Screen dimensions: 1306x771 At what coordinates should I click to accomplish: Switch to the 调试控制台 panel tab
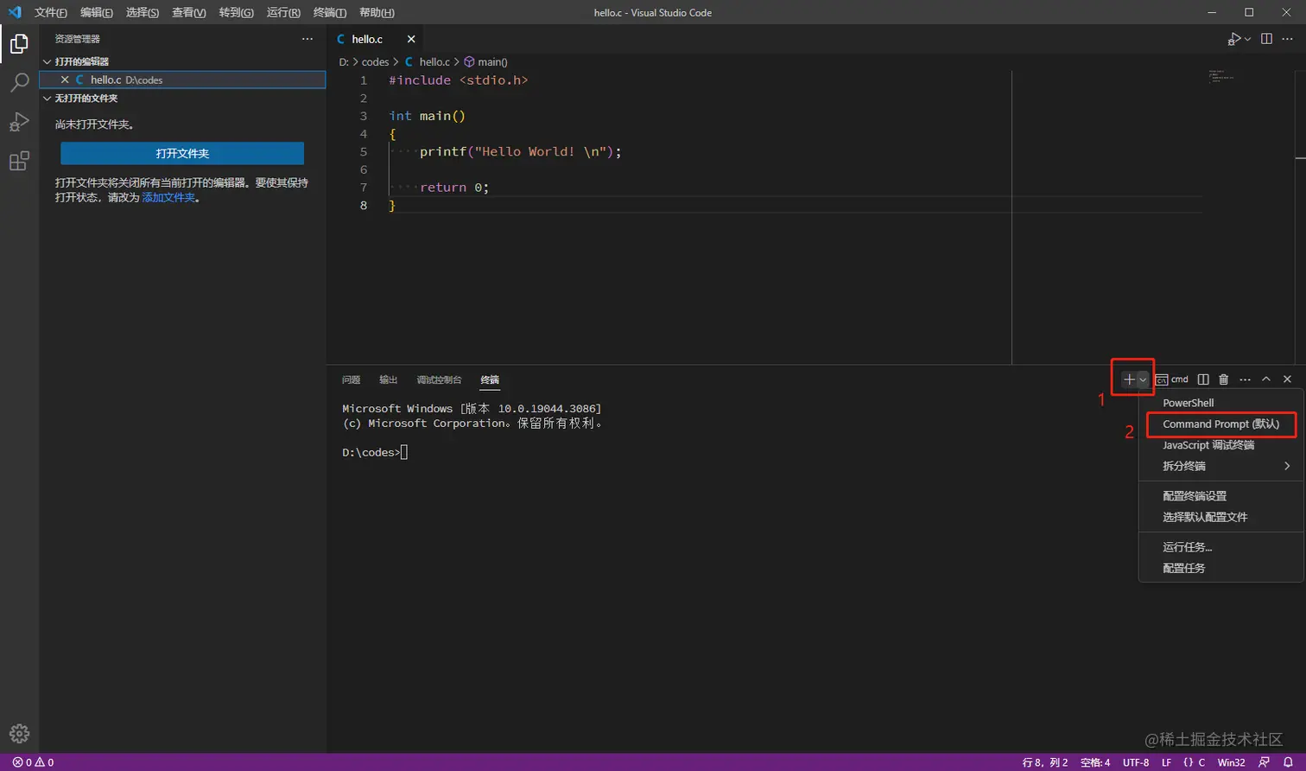pos(439,380)
